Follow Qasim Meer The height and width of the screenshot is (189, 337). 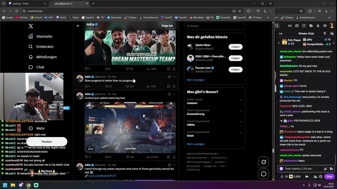point(235,47)
